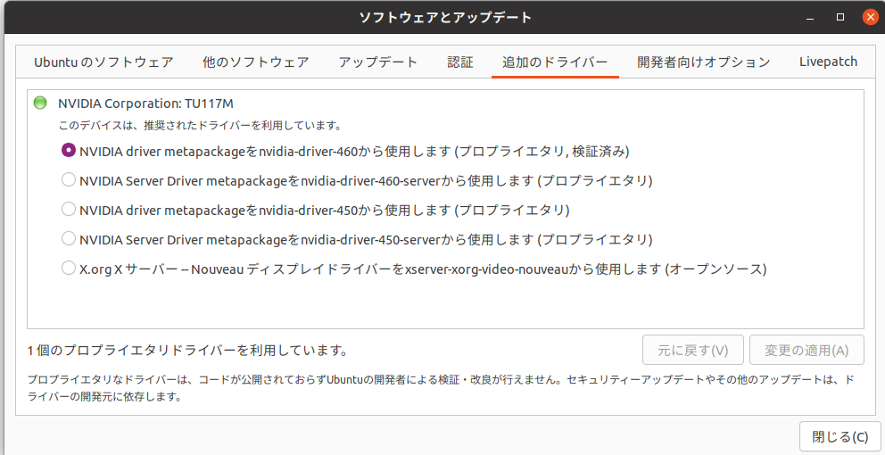Viewport: 885px width, 455px height.
Task: Switch to the 他のソフトウェア tab
Action: click(x=255, y=62)
